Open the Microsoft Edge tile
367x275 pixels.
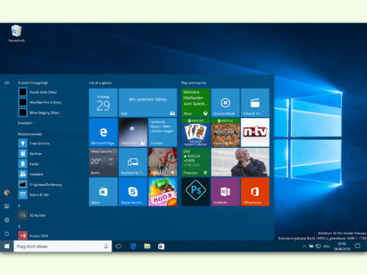pyautogui.click(x=103, y=132)
